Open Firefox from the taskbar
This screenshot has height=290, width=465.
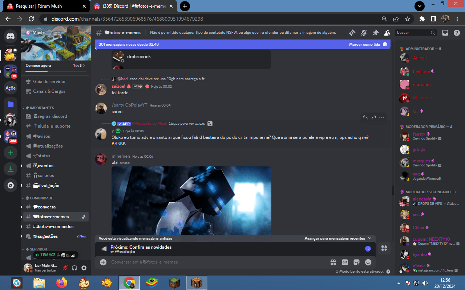click(62, 282)
